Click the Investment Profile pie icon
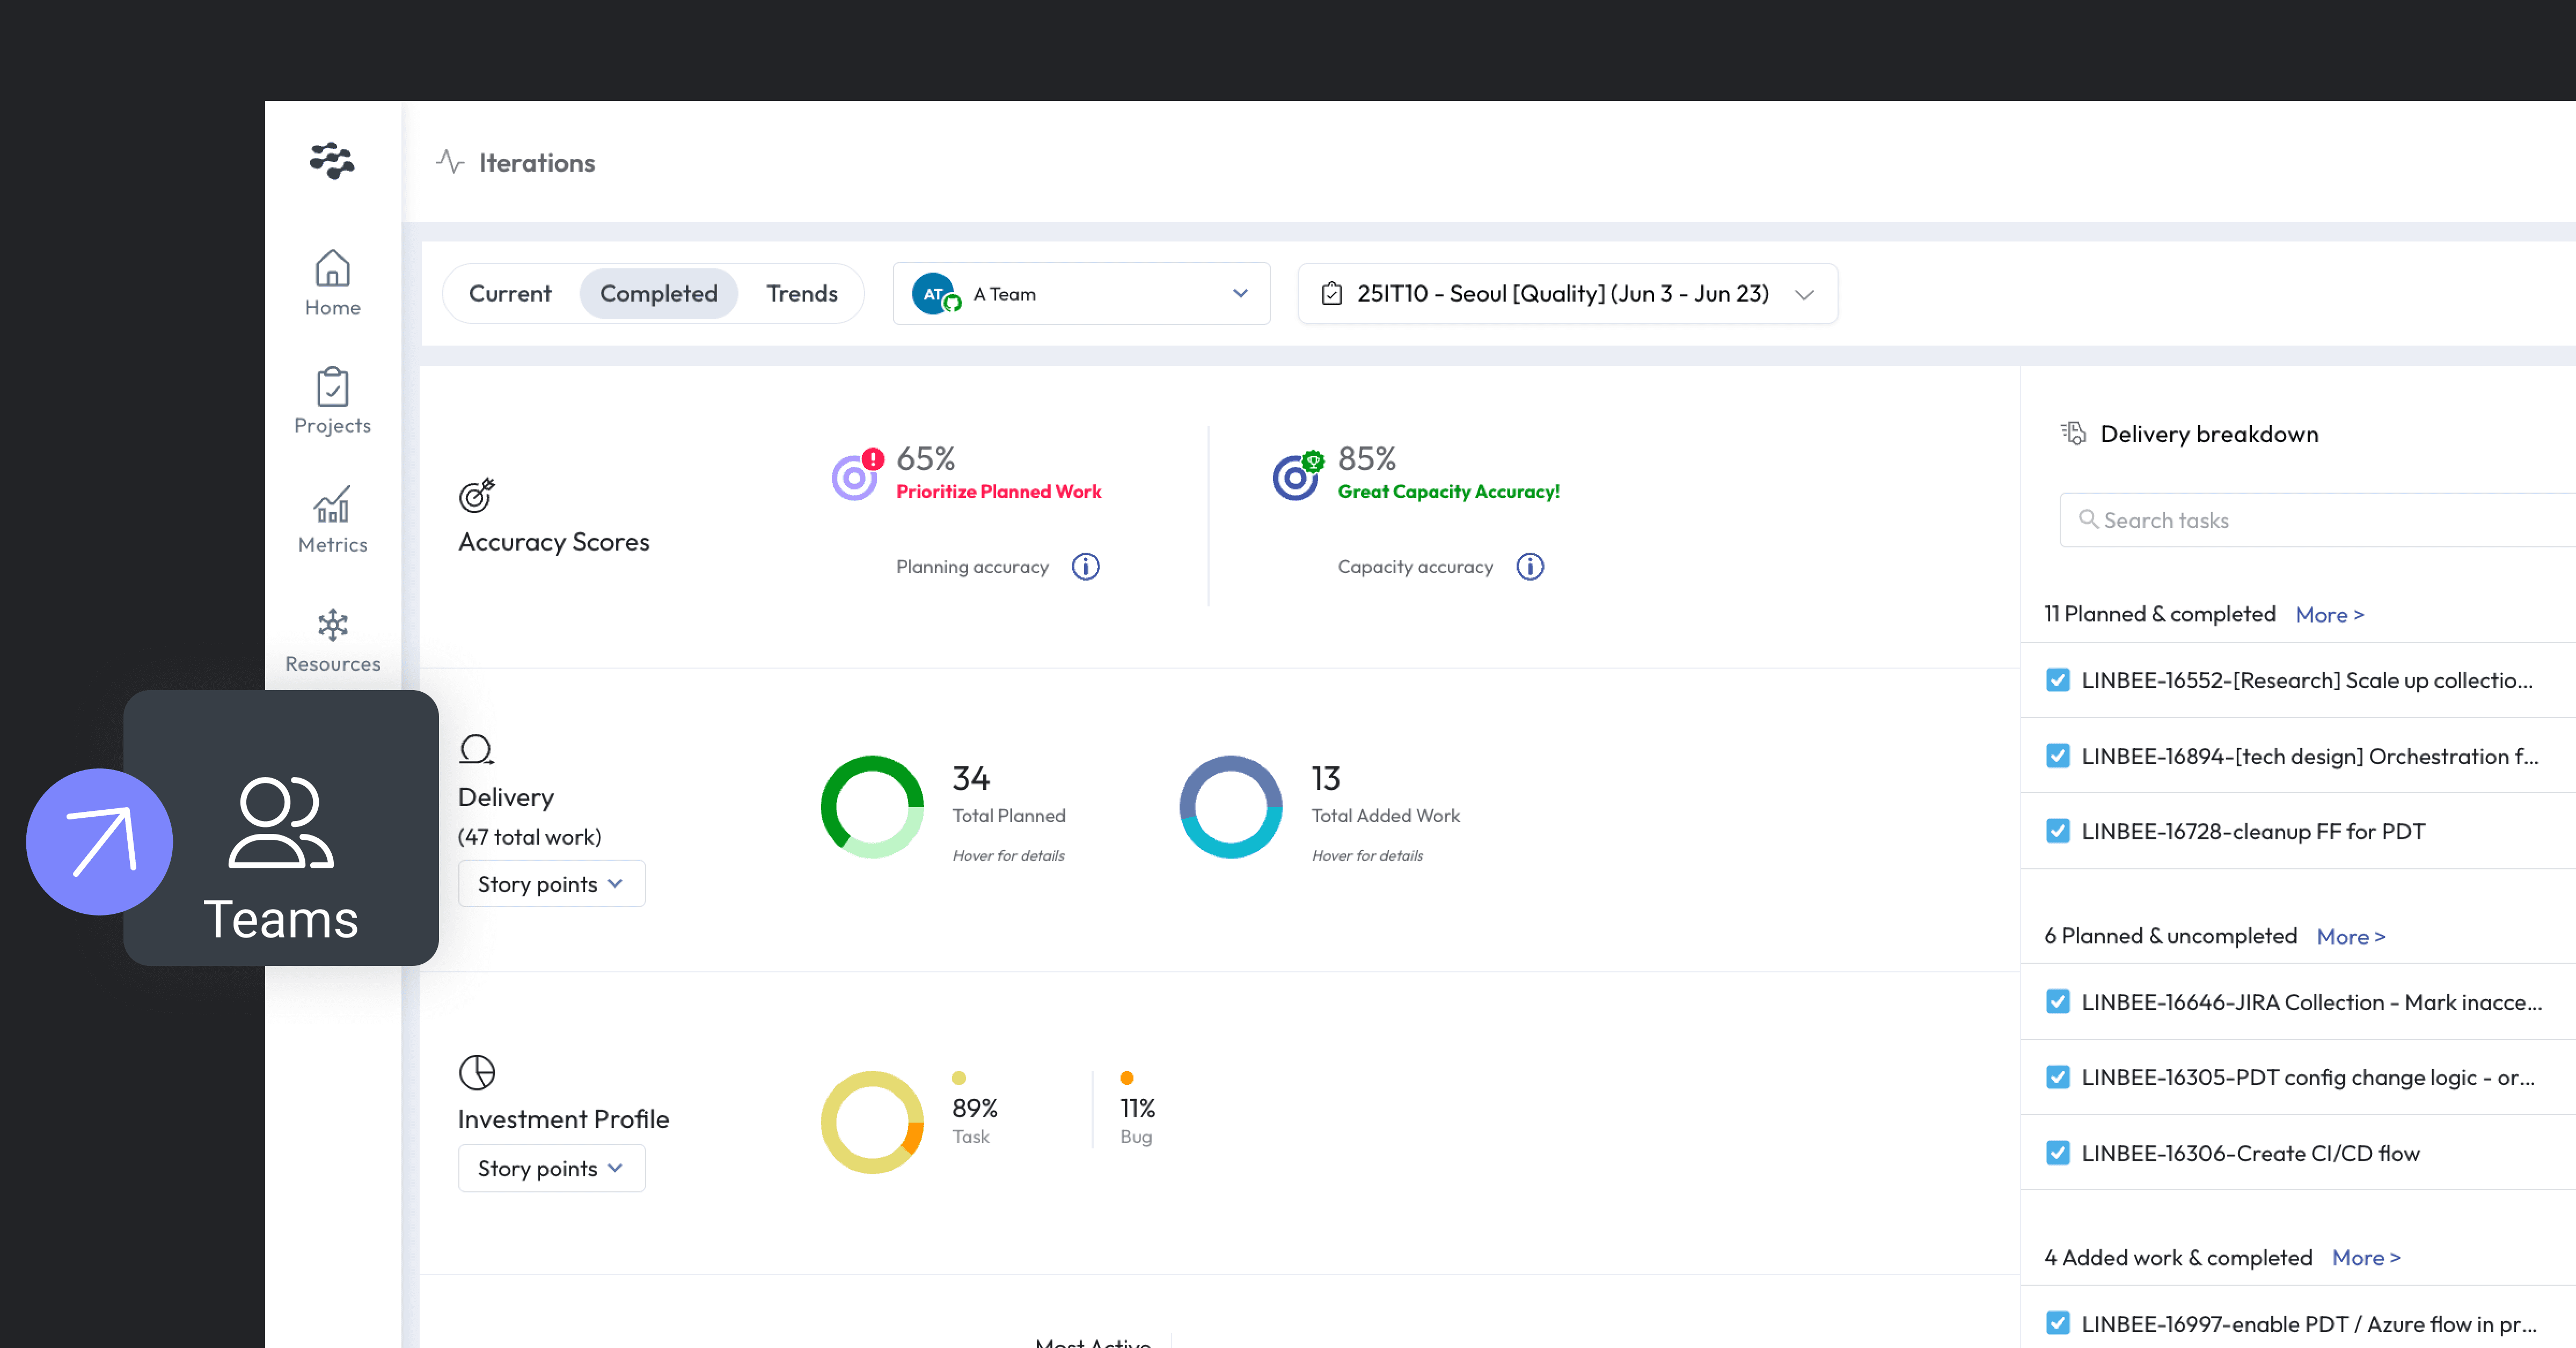The image size is (2576, 1348). pos(476,1072)
